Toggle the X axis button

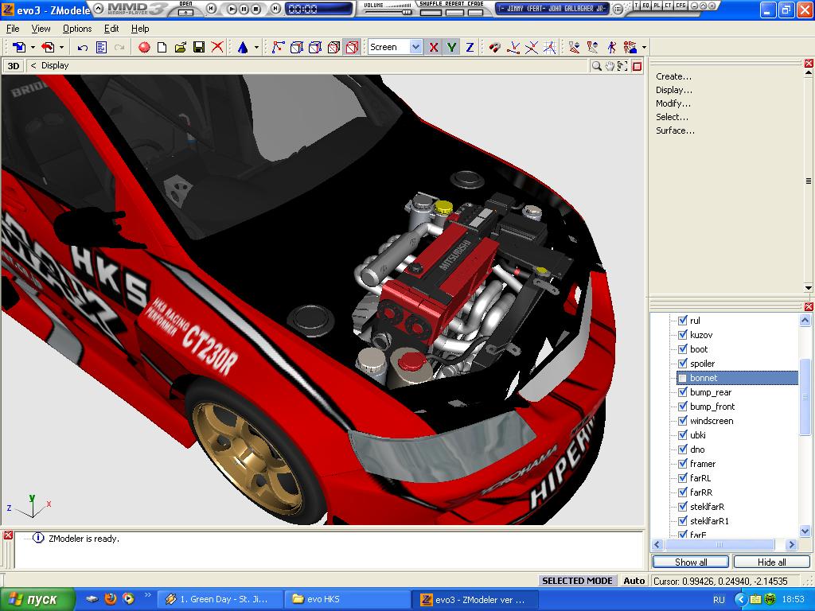point(433,48)
